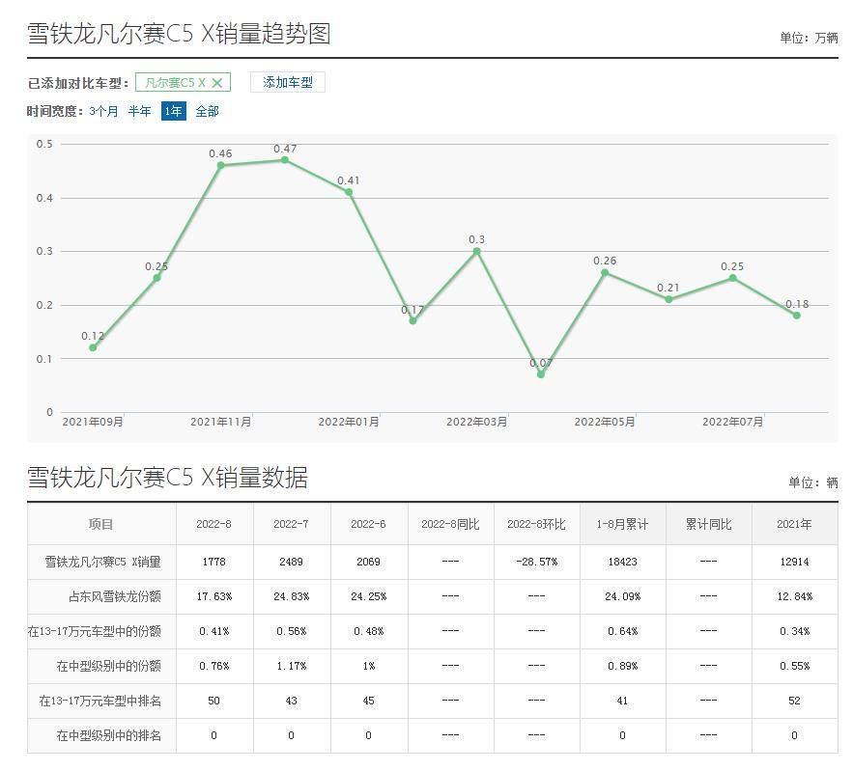Remove 凡尔赛C5 X comparison tag X icon

coord(217,83)
